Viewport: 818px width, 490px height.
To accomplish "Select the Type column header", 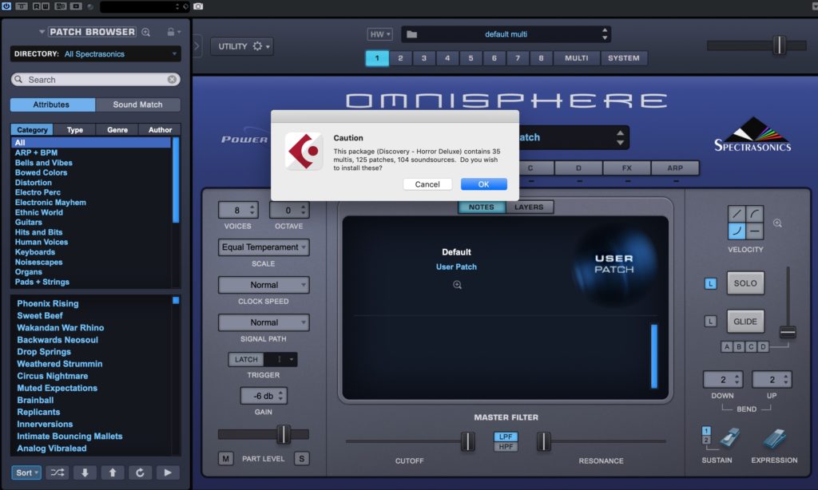I will tap(74, 130).
